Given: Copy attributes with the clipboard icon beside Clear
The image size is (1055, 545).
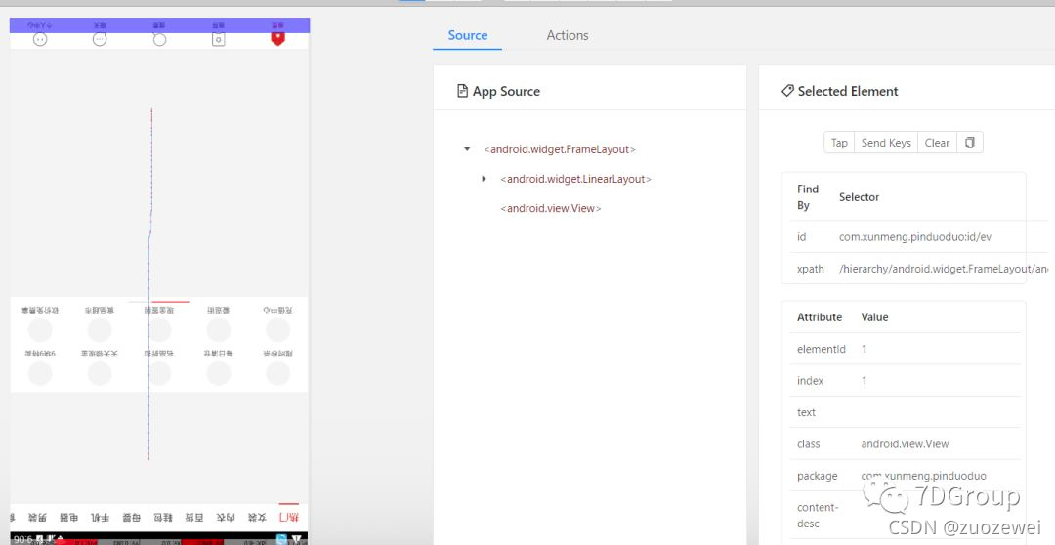Looking at the screenshot, I should point(970,143).
